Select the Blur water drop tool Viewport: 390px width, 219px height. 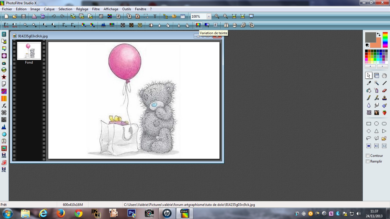[369, 105]
